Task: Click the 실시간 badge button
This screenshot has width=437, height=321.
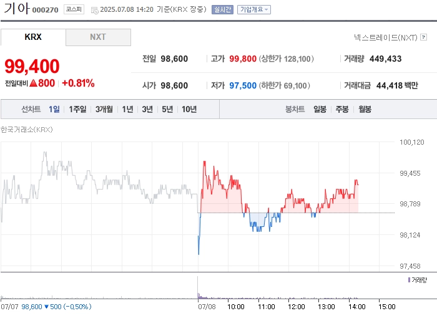Action: 222,10
